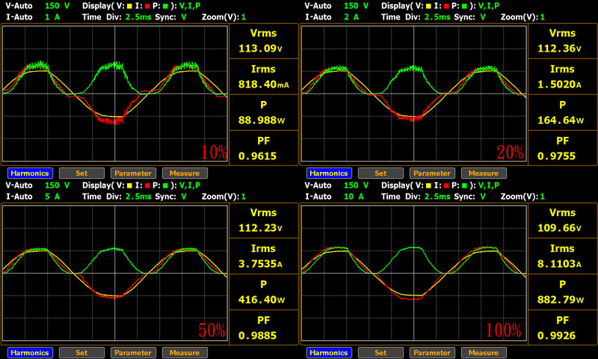This screenshot has width=598, height=359.
Task: Select the power reading 164.64W
Action: [561, 120]
